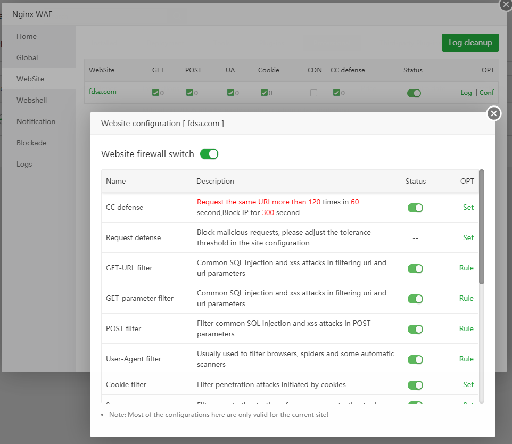The height and width of the screenshot is (444, 512).
Task: Open Rule for POST filter
Action: point(466,328)
